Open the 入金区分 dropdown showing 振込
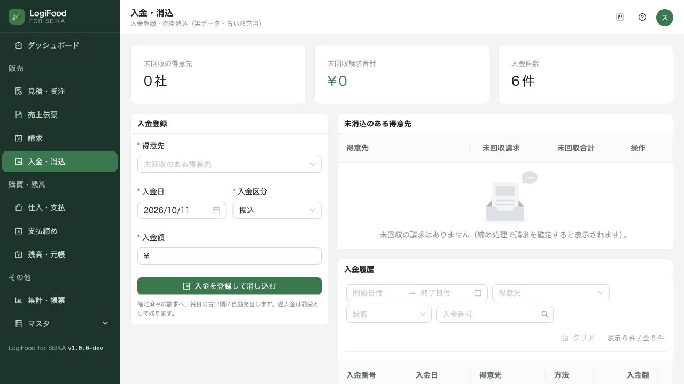The image size is (684, 384). pyautogui.click(x=277, y=210)
